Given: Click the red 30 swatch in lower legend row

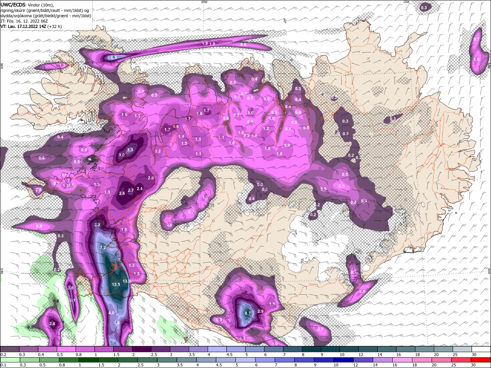Looking at the screenshot, I should 481,360.
